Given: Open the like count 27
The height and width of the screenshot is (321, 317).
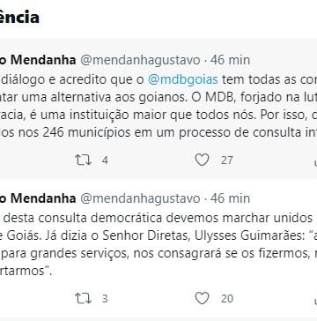Looking at the screenshot, I should [x=227, y=160].
